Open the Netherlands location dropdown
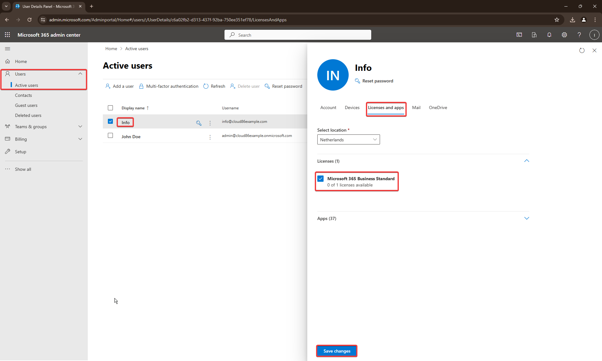Image resolution: width=602 pixels, height=361 pixels. (x=348, y=139)
